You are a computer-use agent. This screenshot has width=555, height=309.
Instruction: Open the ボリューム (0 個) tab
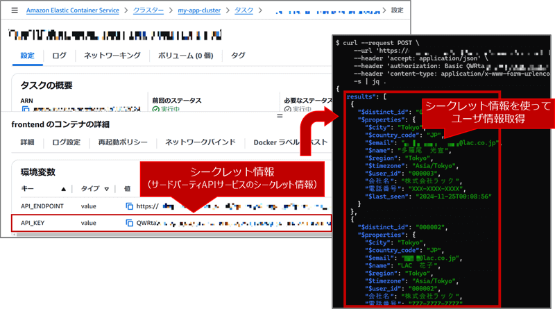[185, 56]
